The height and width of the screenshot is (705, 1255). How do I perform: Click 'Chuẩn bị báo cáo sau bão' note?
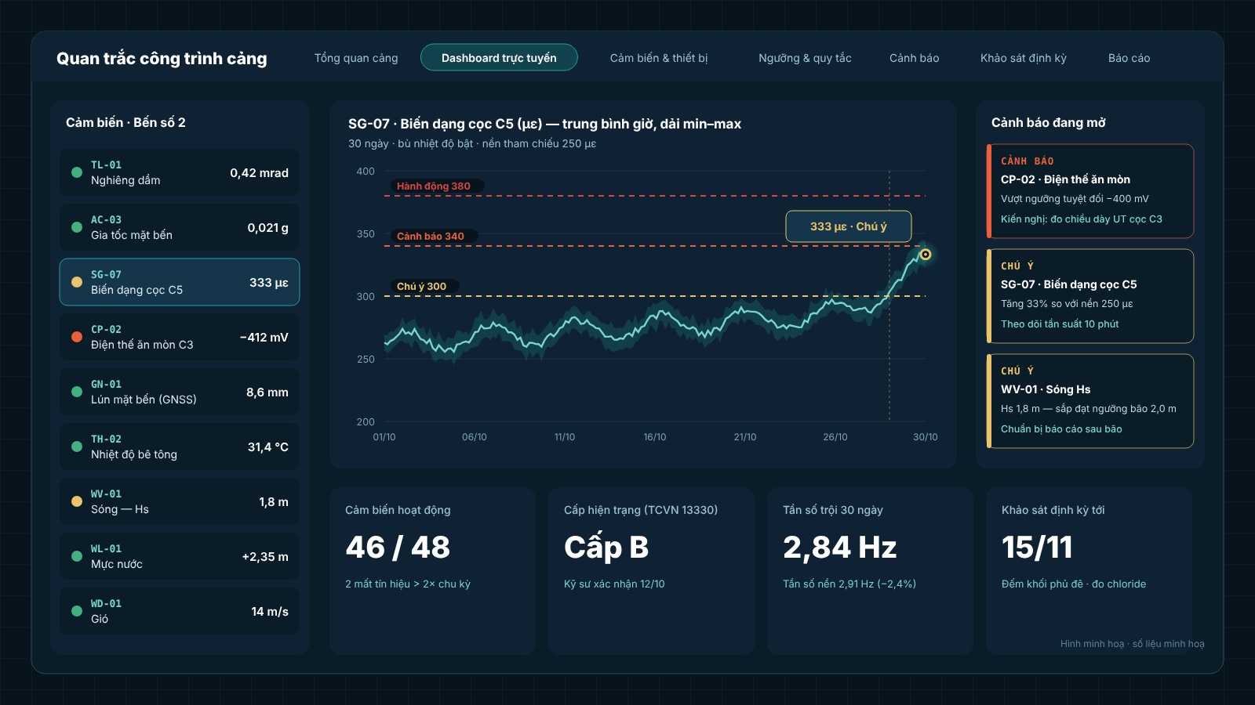click(x=1061, y=429)
